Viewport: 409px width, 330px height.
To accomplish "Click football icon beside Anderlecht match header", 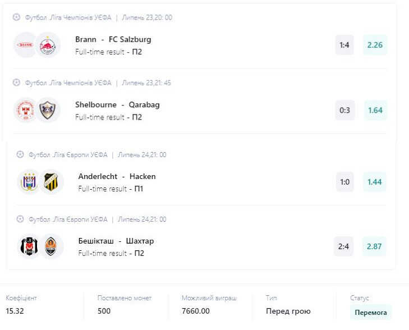I will (x=20, y=154).
